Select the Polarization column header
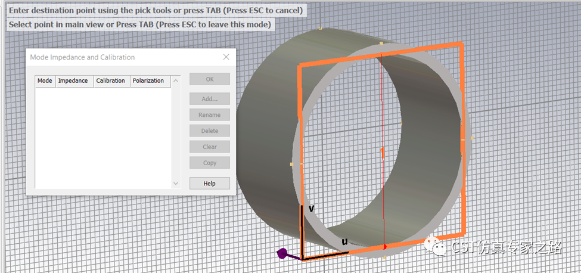Image resolution: width=581 pixels, height=273 pixels. point(150,81)
